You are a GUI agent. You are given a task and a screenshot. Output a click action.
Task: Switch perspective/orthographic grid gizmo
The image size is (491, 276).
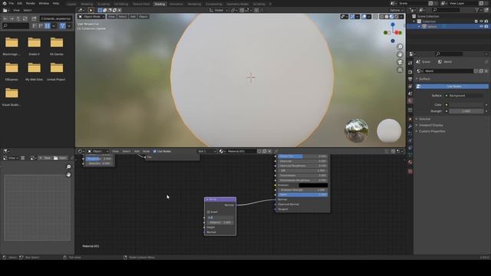400,70
